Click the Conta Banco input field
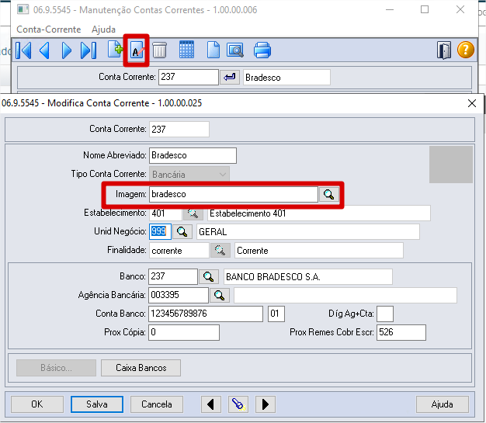Viewport: 486px width, 423px height. tap(206, 314)
